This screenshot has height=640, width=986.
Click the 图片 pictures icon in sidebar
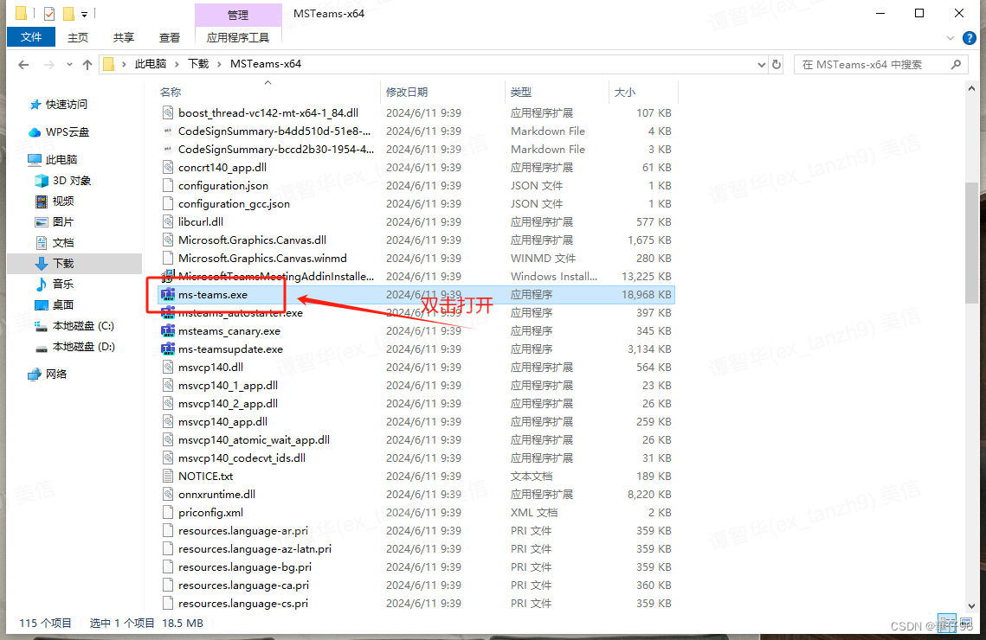(42, 222)
